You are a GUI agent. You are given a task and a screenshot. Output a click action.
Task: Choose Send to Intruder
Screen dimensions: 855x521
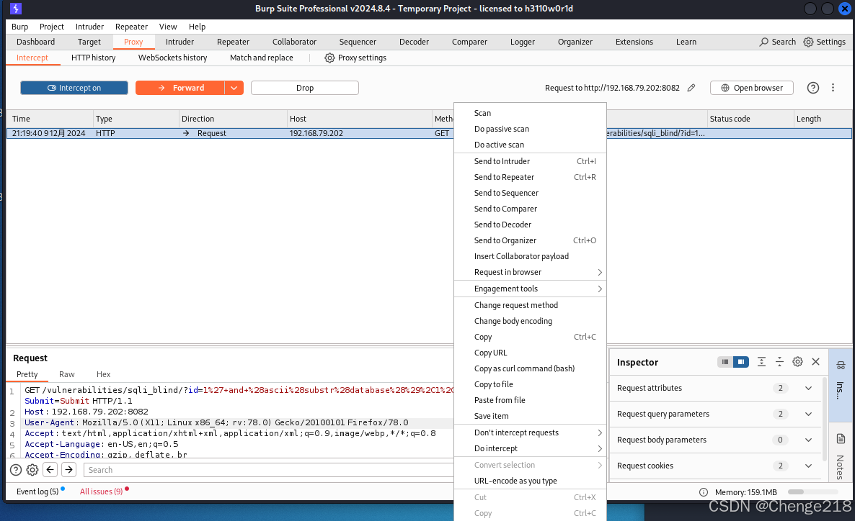point(529,161)
